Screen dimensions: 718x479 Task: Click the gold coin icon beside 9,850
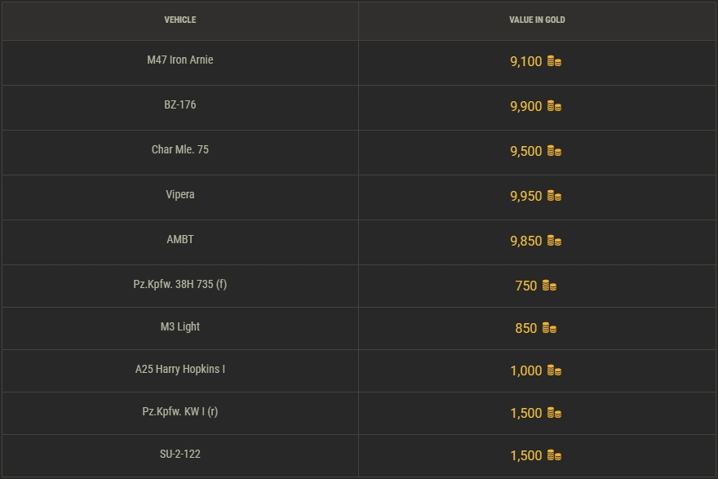pyautogui.click(x=554, y=242)
